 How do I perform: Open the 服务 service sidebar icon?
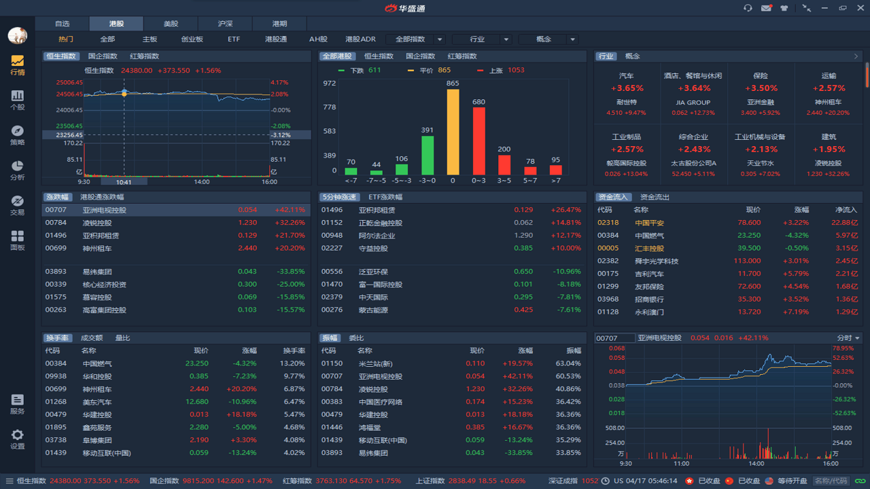(17, 404)
